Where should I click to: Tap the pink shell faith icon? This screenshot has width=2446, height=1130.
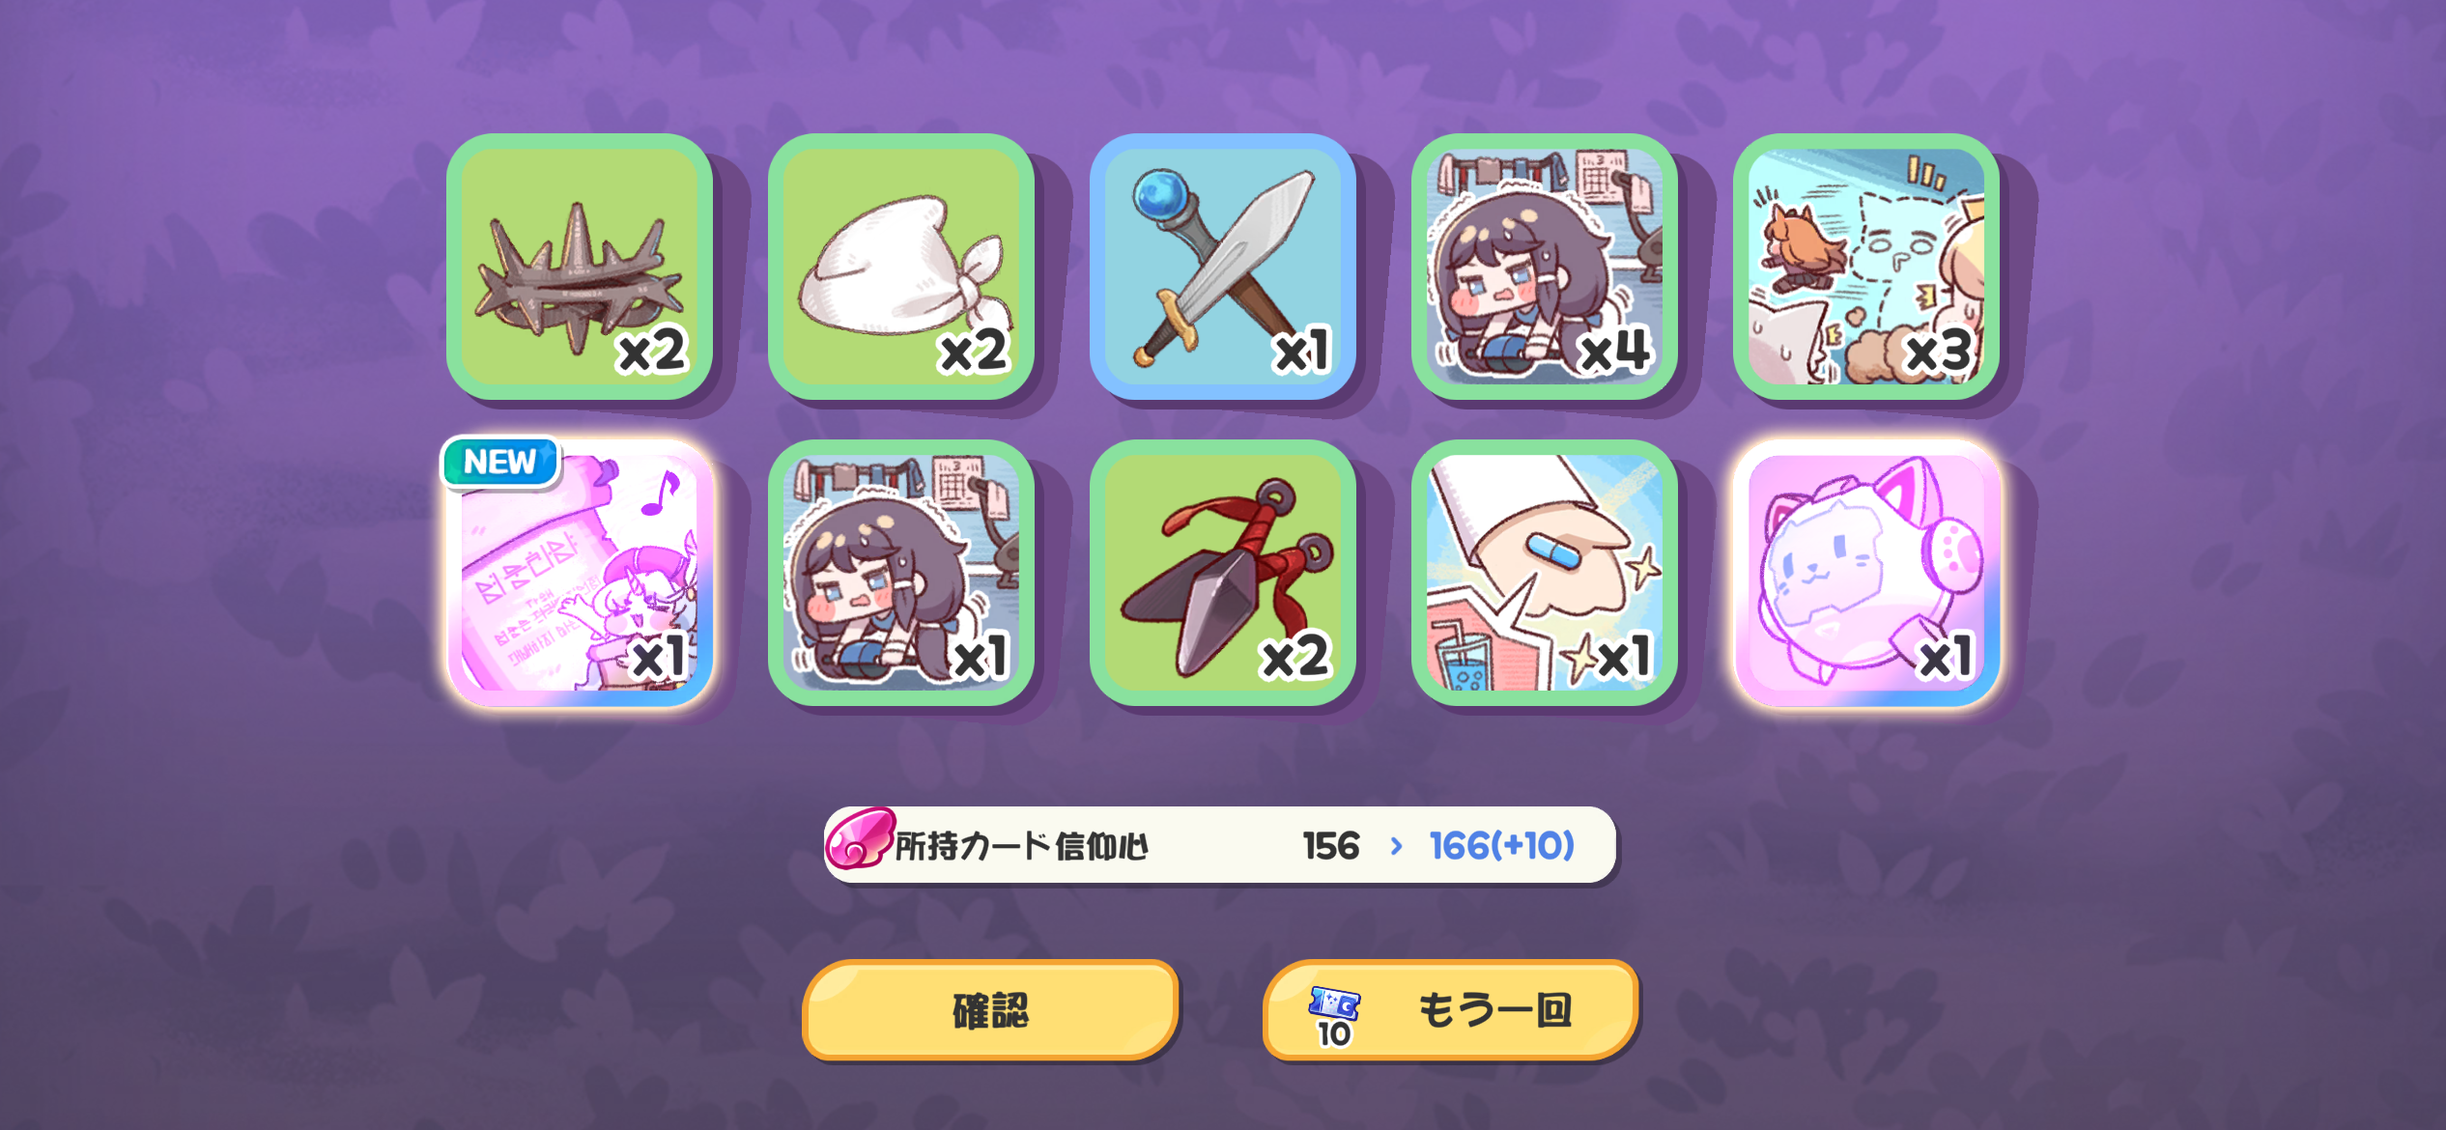pos(859,838)
